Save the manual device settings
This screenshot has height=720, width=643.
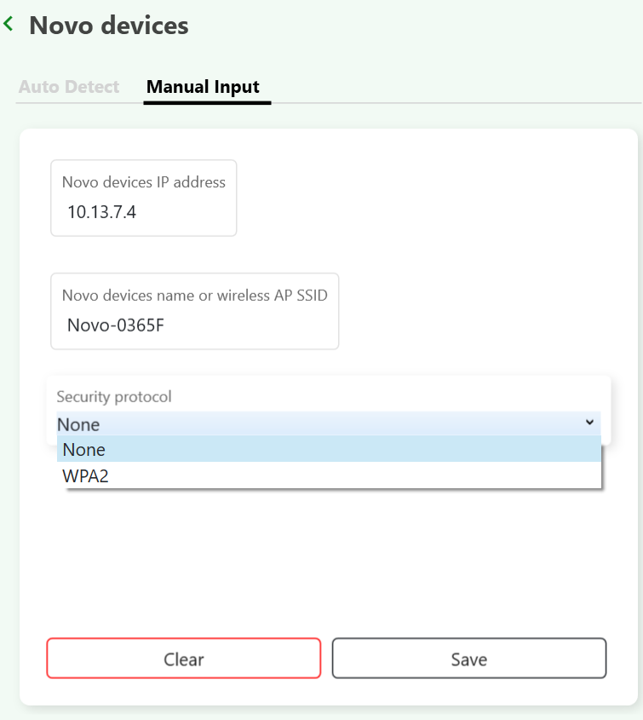coord(468,659)
